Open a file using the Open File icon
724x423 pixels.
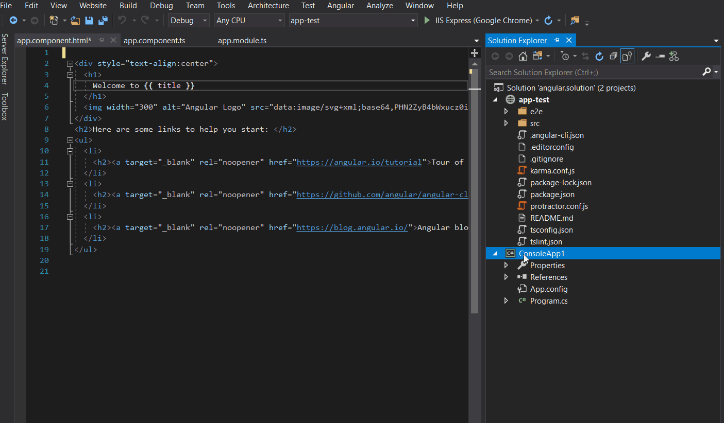click(75, 20)
